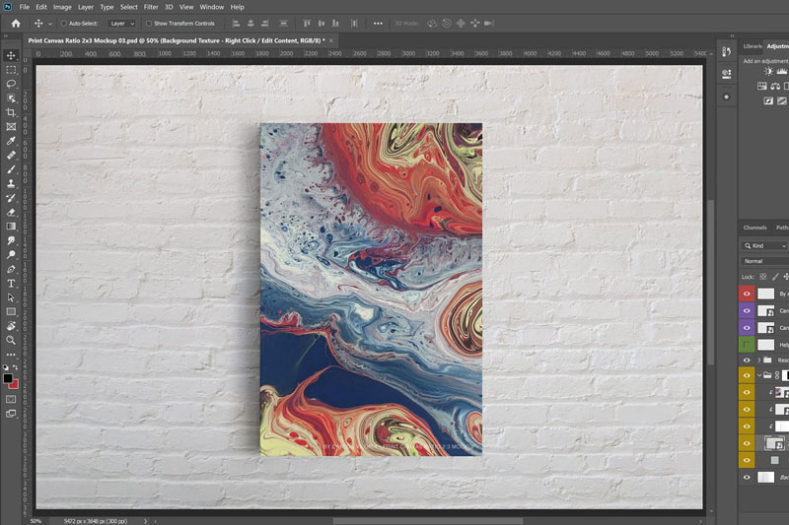Hide the expanded yellow group folder

[x=747, y=375]
